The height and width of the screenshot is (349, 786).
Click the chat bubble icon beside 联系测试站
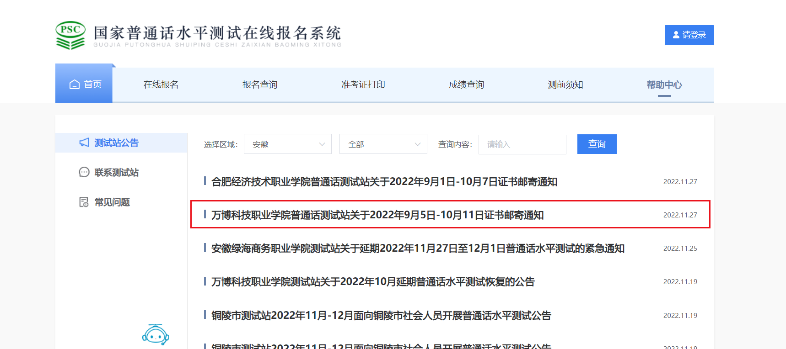pyautogui.click(x=84, y=172)
